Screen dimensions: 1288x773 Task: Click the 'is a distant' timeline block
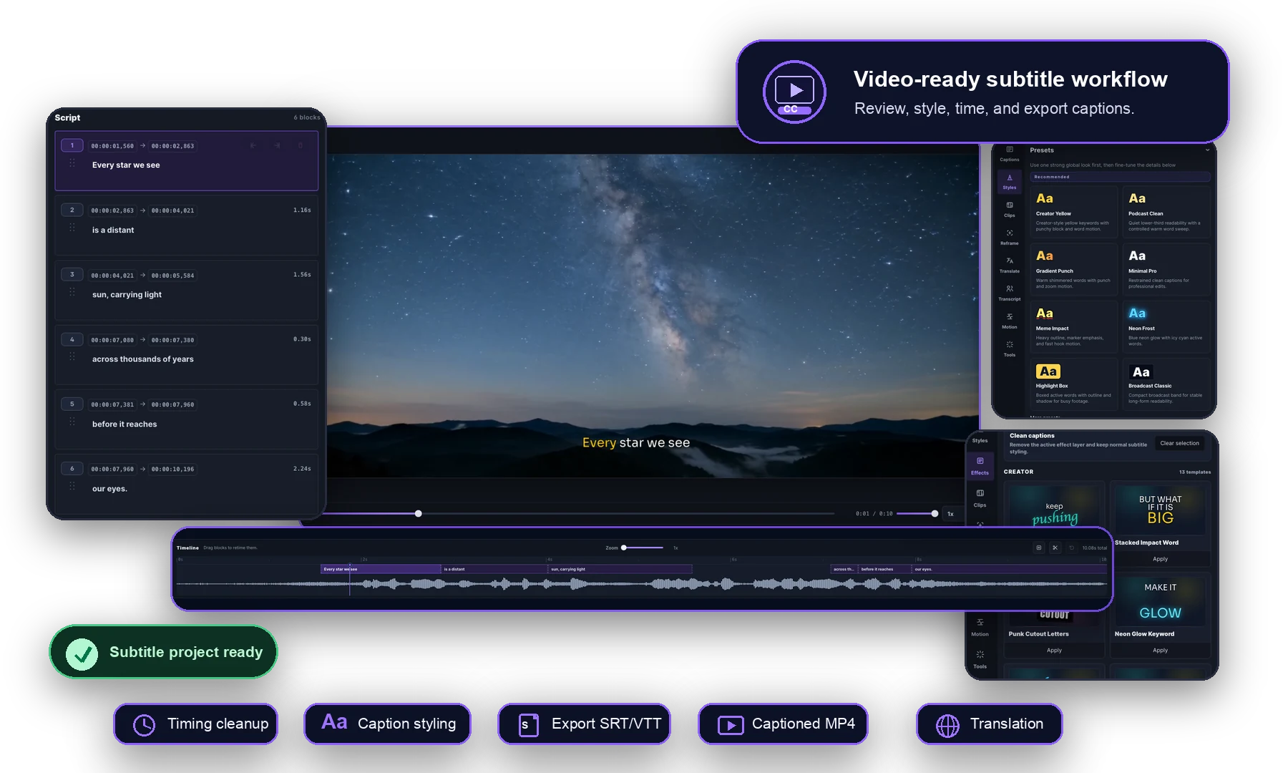point(494,569)
